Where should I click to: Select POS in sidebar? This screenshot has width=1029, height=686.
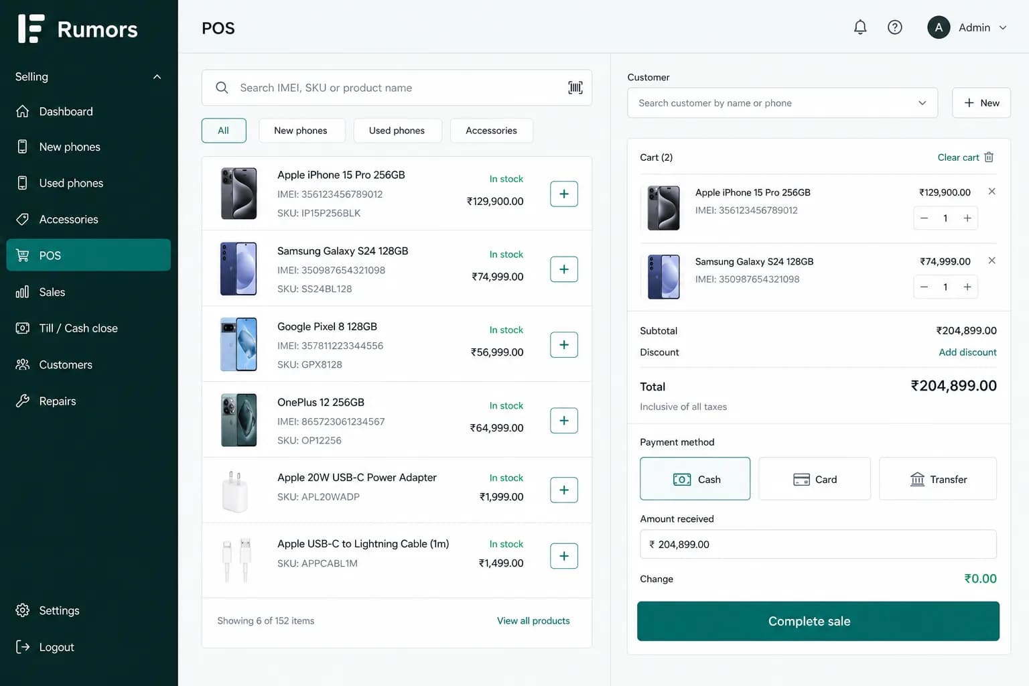click(88, 255)
